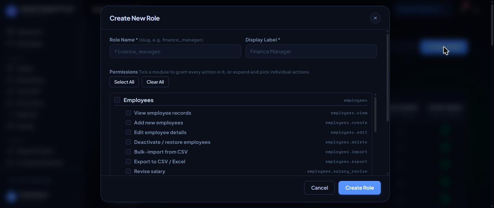Screen dimensions: 494x208
Task: Click the permissions list scroll-up arrow
Action: tap(375, 94)
